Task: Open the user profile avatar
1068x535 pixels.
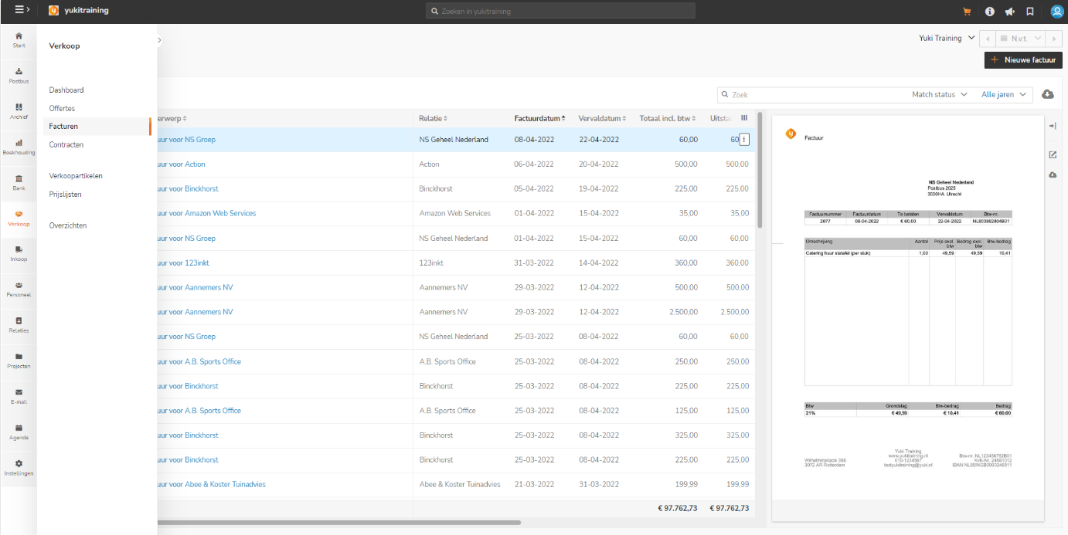Action: click(1057, 12)
